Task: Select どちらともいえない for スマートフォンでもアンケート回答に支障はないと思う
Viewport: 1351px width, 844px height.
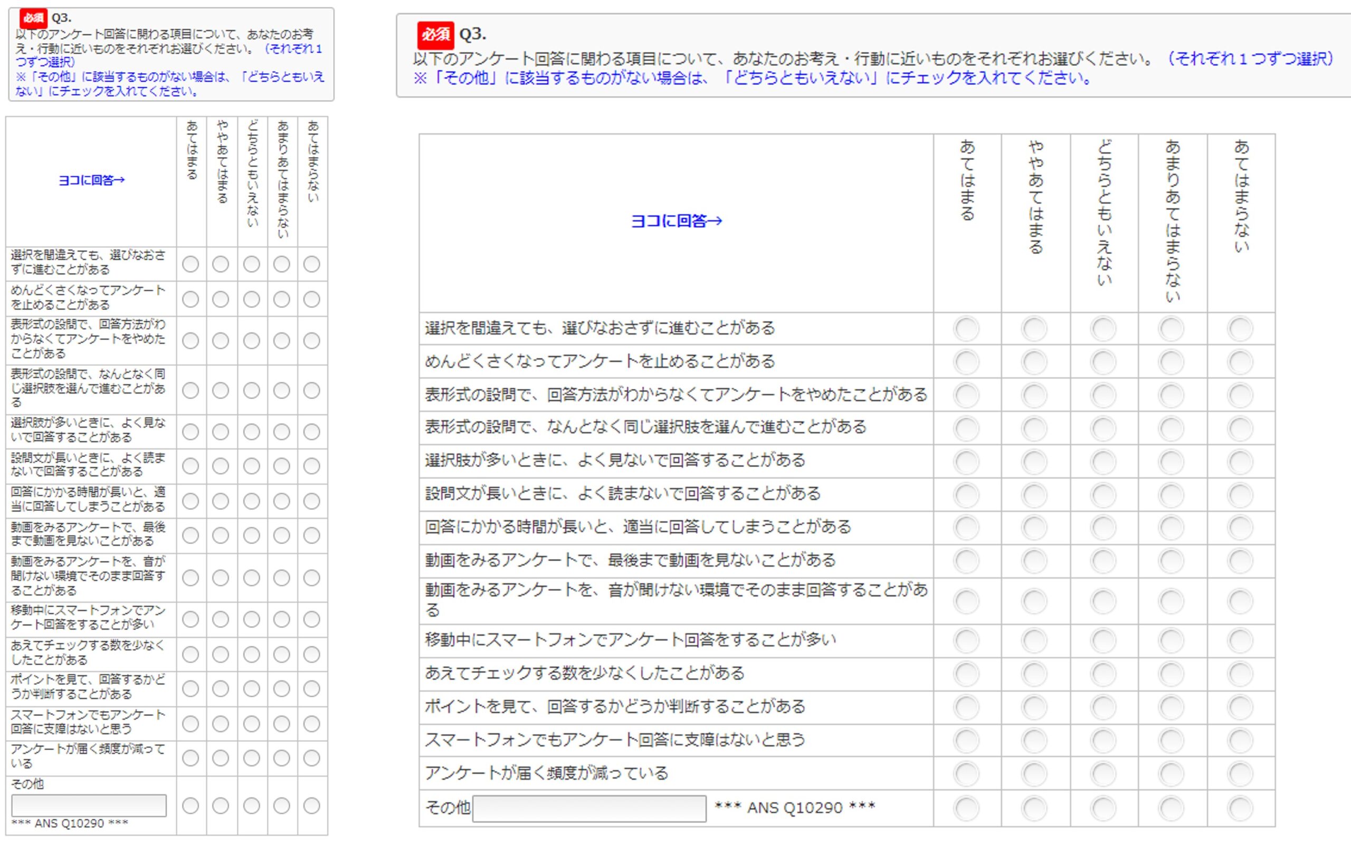Action: coord(1102,740)
